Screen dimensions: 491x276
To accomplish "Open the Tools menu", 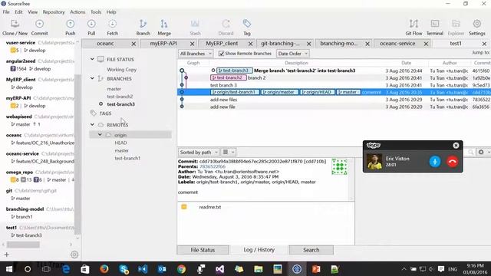I will point(96,12).
